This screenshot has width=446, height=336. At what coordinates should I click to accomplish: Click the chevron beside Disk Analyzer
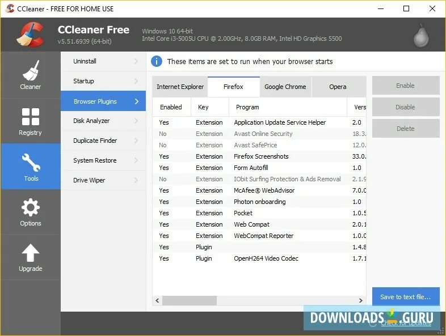coord(136,121)
